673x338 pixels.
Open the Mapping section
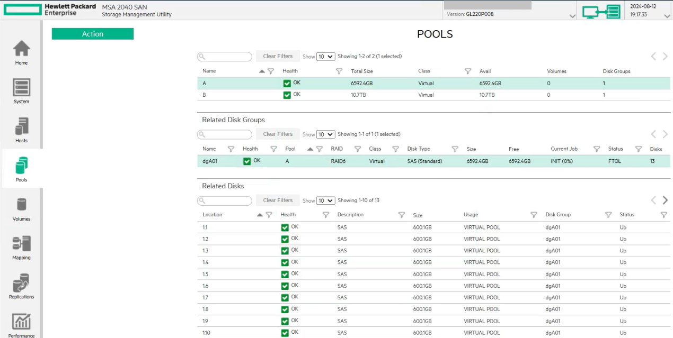pos(21,248)
